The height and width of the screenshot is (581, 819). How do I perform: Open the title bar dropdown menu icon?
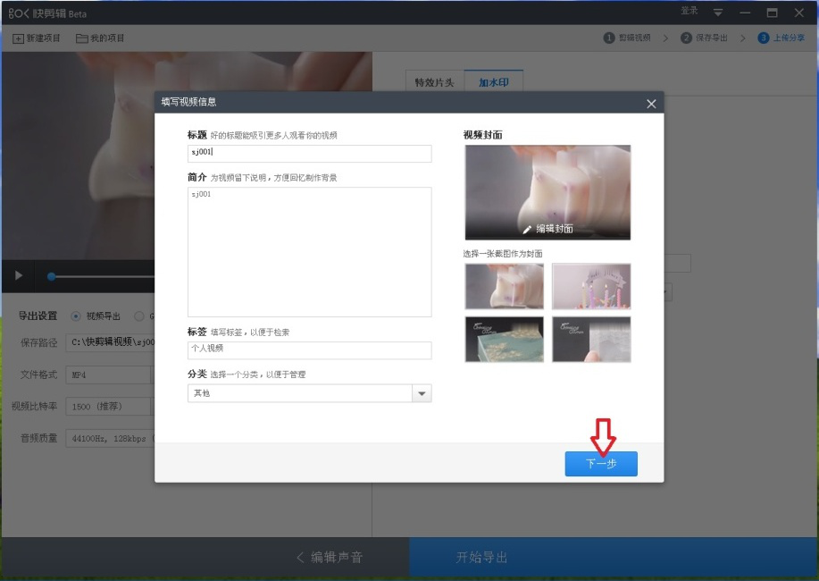(x=718, y=13)
